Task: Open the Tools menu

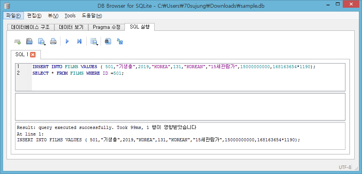Action: (x=70, y=16)
